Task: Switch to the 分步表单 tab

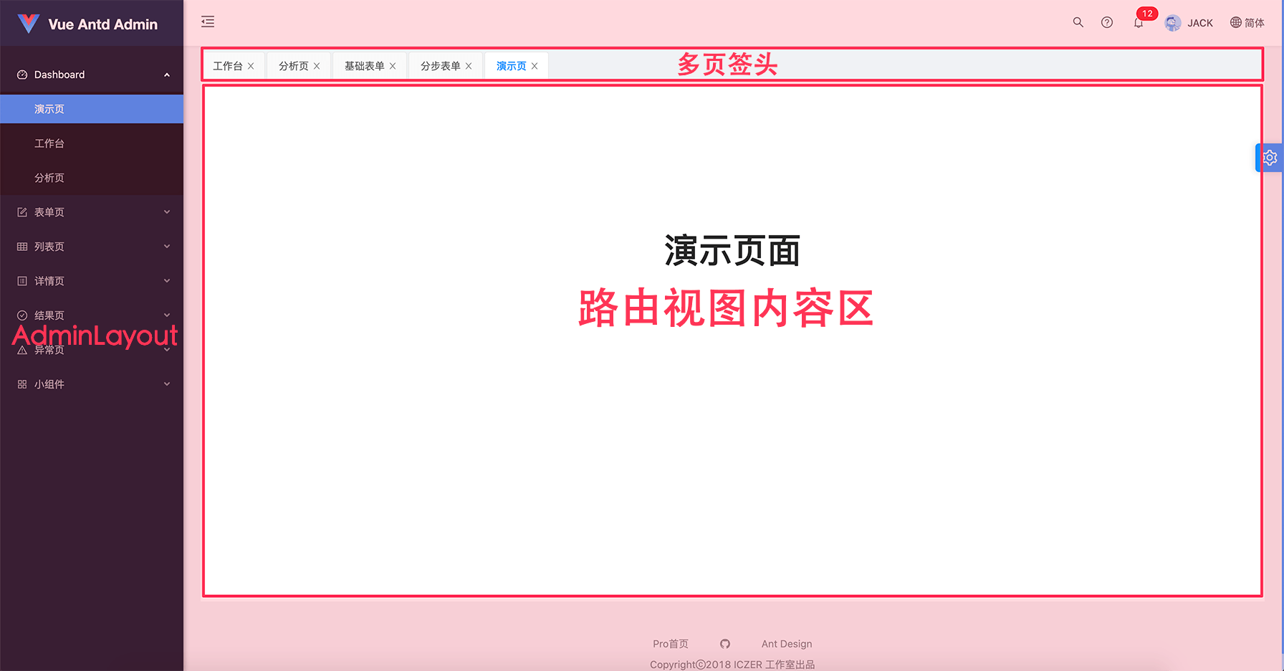Action: click(x=440, y=66)
